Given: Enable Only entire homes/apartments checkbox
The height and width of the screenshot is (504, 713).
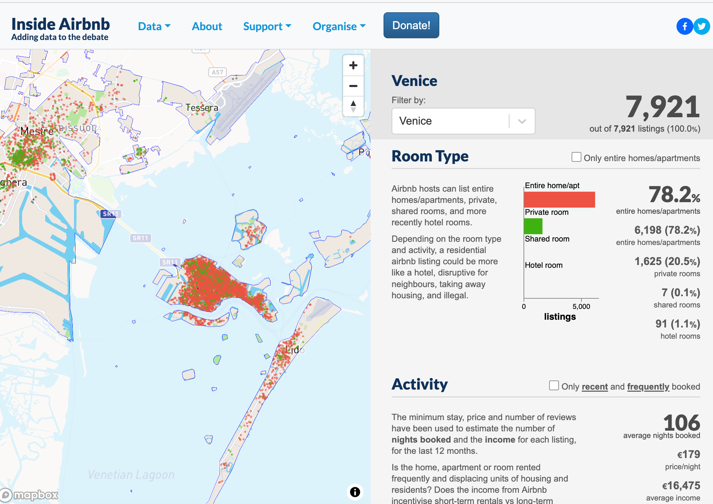Looking at the screenshot, I should 576,157.
